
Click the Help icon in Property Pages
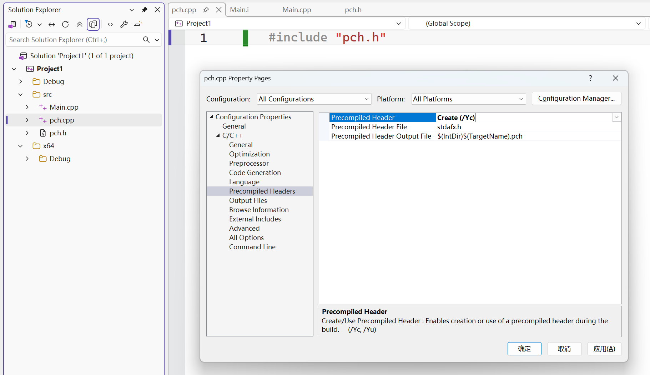(591, 78)
